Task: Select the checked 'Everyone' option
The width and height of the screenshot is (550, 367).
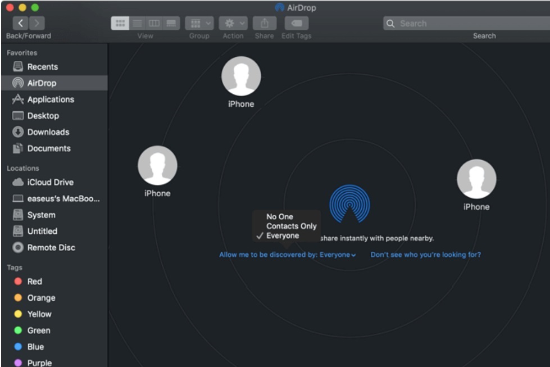Action: [283, 235]
